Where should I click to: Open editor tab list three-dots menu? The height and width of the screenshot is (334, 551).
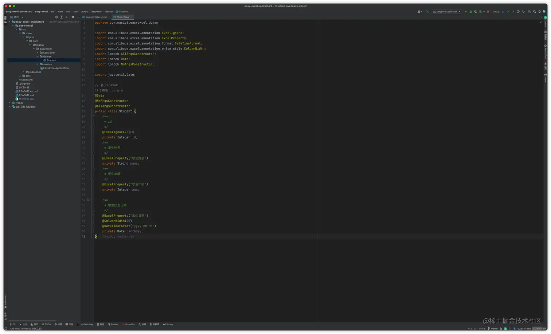tap(541, 17)
